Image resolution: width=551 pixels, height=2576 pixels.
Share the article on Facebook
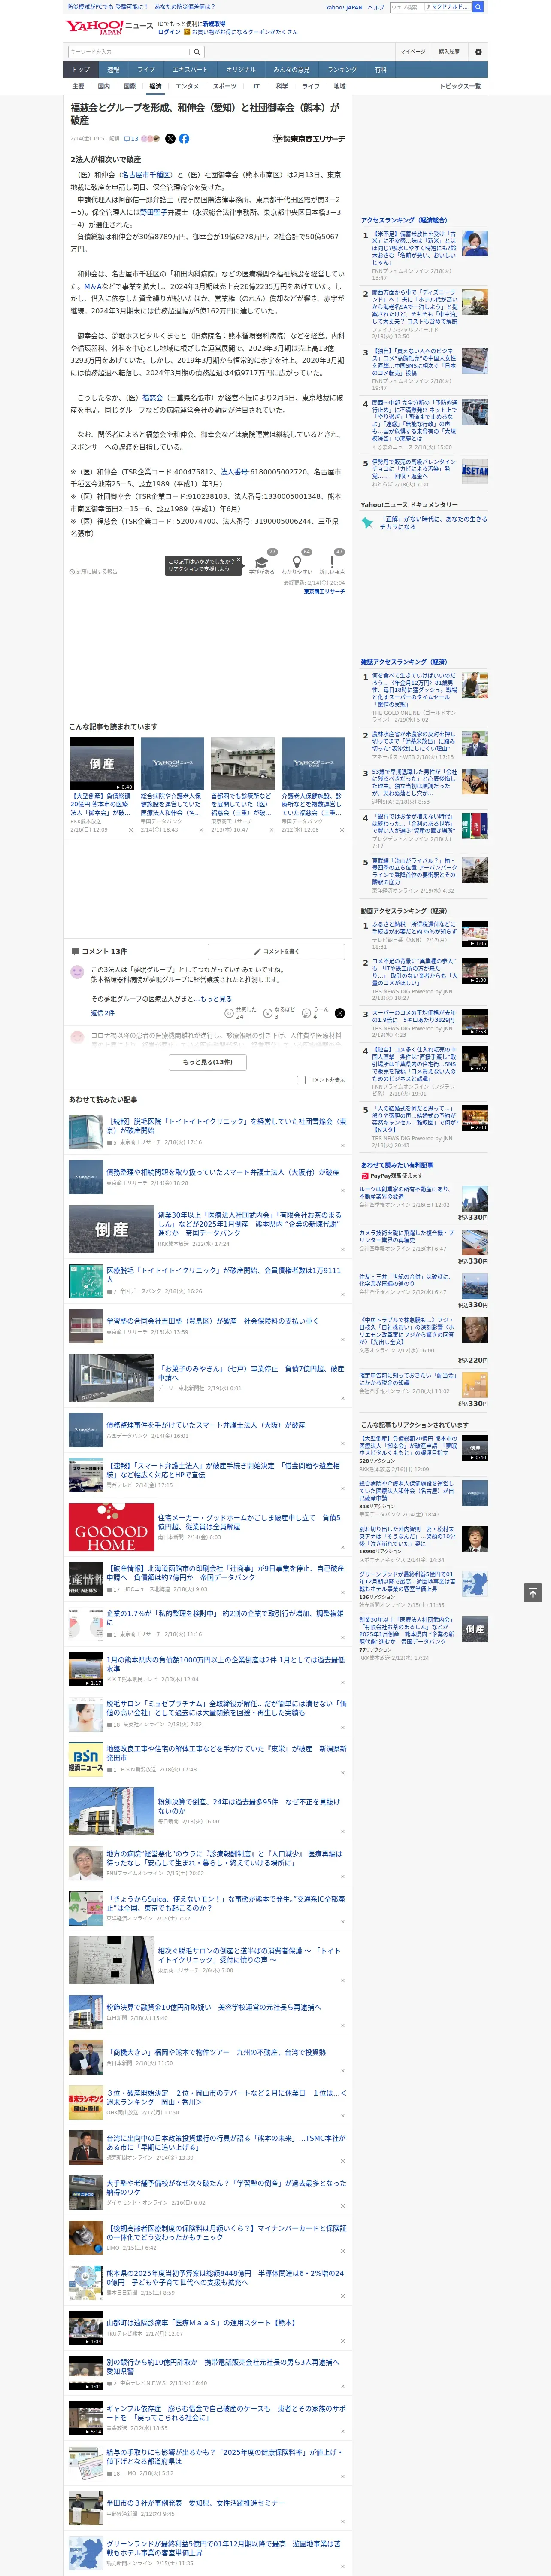[x=184, y=139]
